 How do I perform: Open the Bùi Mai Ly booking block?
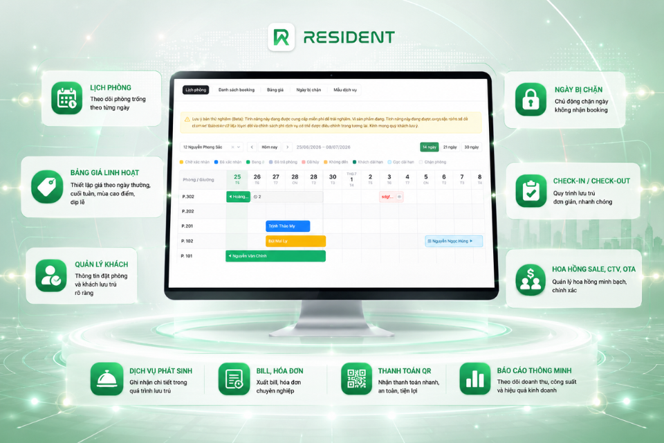pyautogui.click(x=295, y=241)
